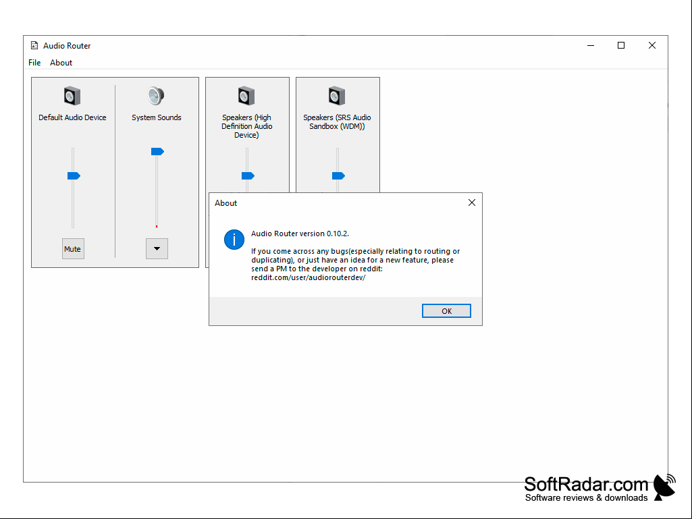
Task: Click the About dialog title text
Action: 226,203
